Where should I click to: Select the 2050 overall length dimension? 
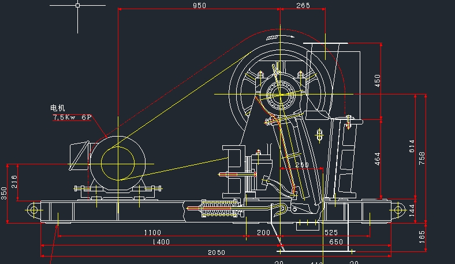[217, 252]
